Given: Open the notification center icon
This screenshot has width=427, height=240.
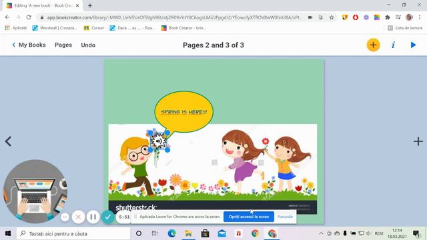Looking at the screenshot, I should [416, 233].
